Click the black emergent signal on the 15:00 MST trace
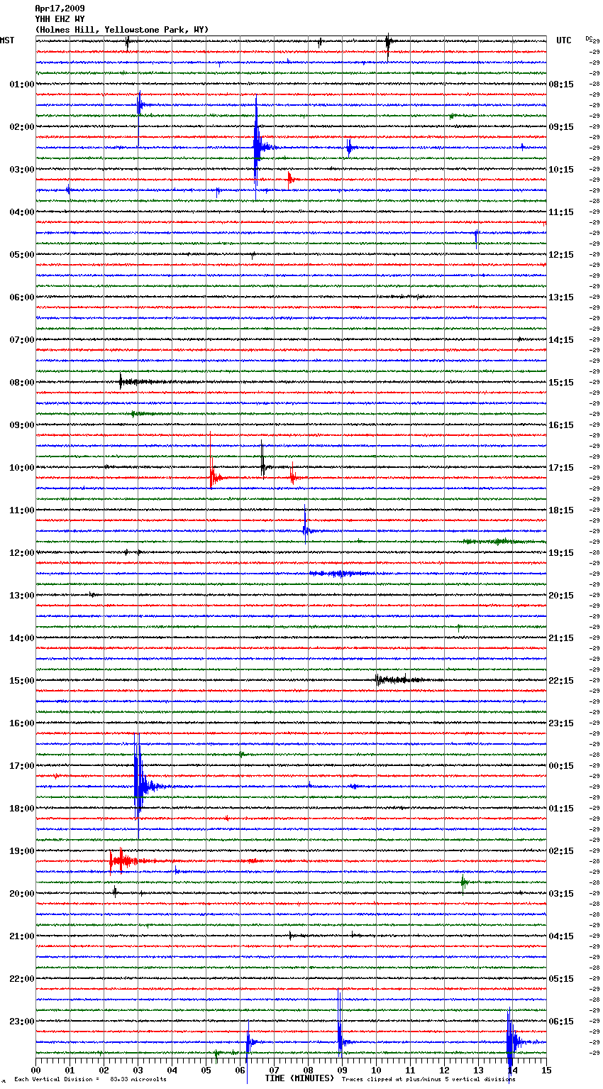This screenshot has height=1089, width=603. [x=401, y=680]
